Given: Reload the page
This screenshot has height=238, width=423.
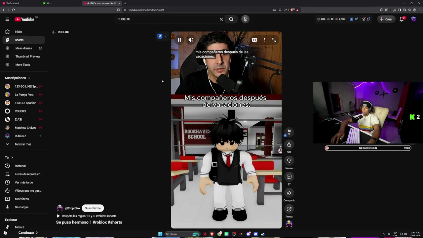Looking at the screenshot, I should point(13,10).
